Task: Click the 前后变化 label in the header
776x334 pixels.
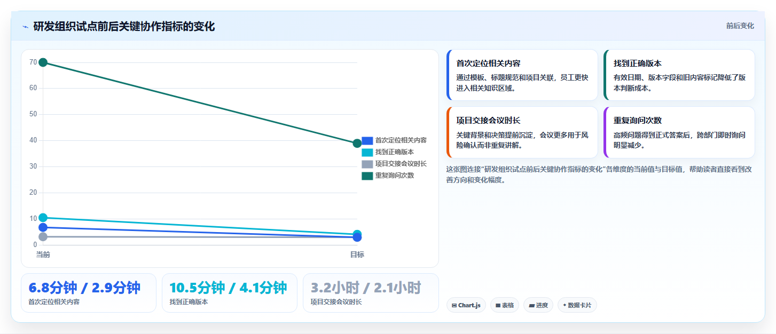Action: point(740,26)
